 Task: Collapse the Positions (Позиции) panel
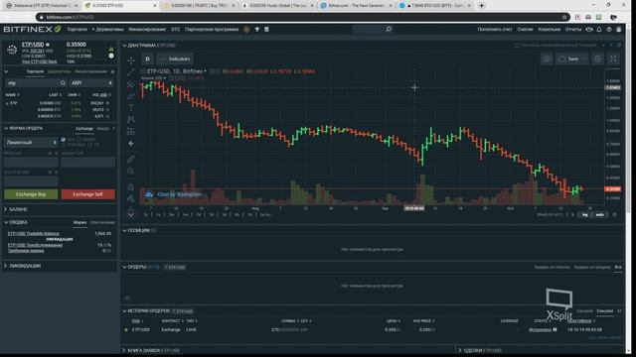(x=124, y=230)
